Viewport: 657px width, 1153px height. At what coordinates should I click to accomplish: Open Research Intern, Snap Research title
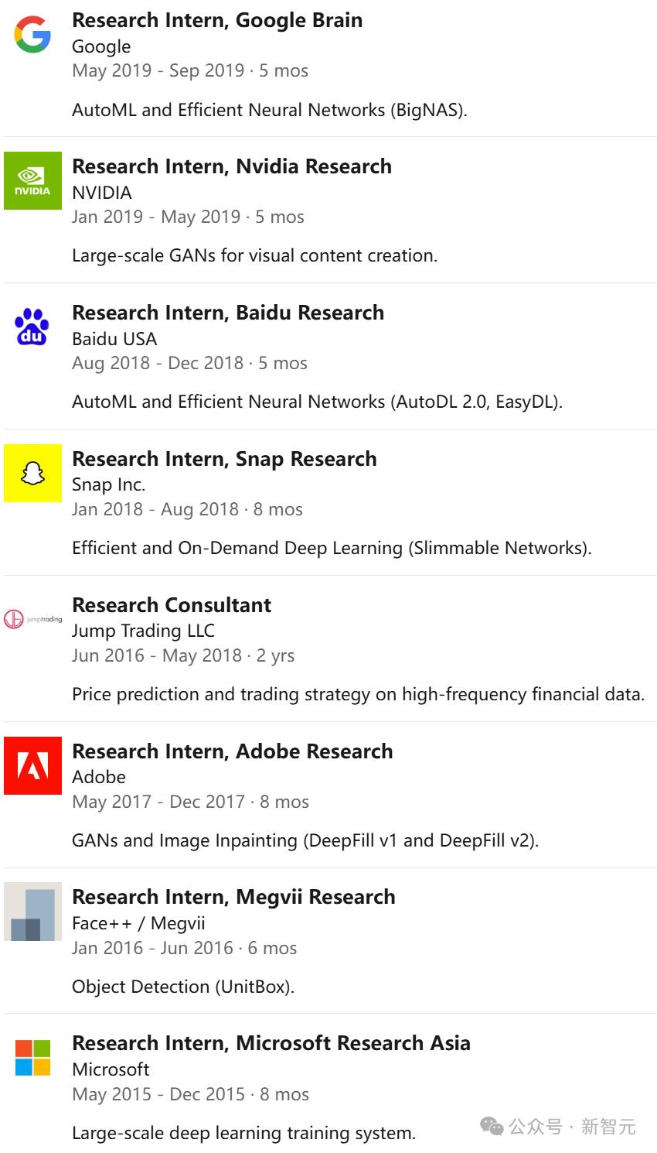(x=224, y=459)
